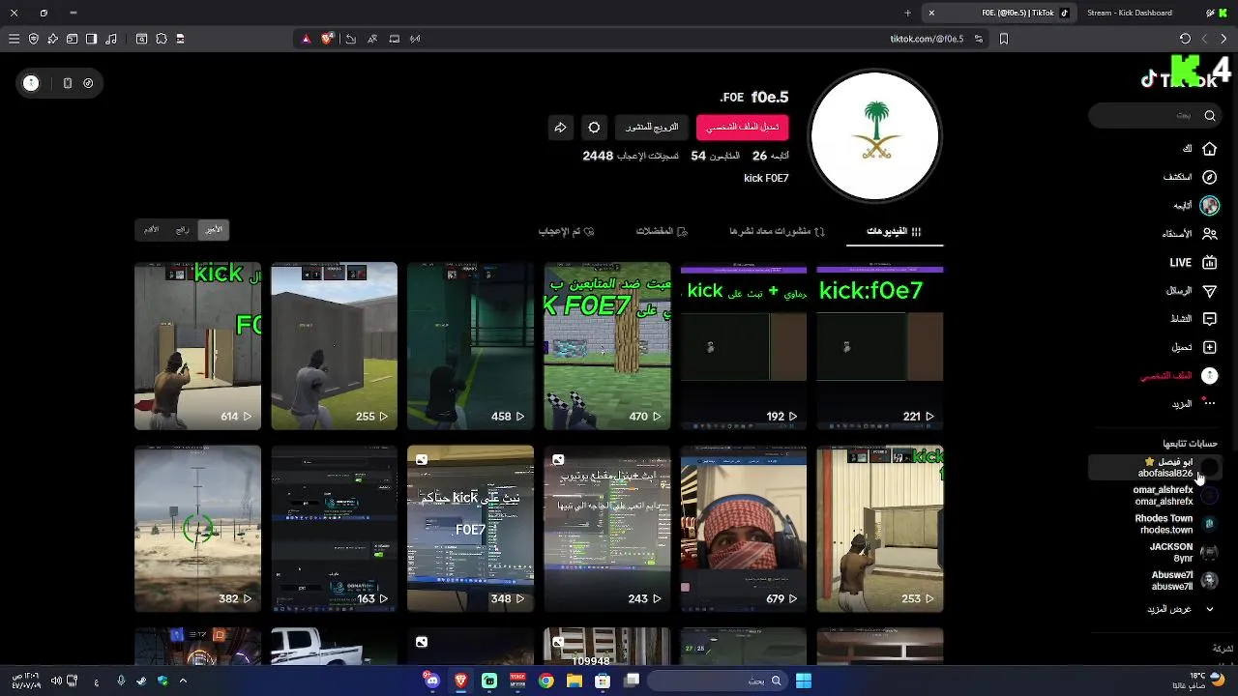1238x696 pixels.
Task: Switch to the Favorites tab
Action: pos(662,231)
